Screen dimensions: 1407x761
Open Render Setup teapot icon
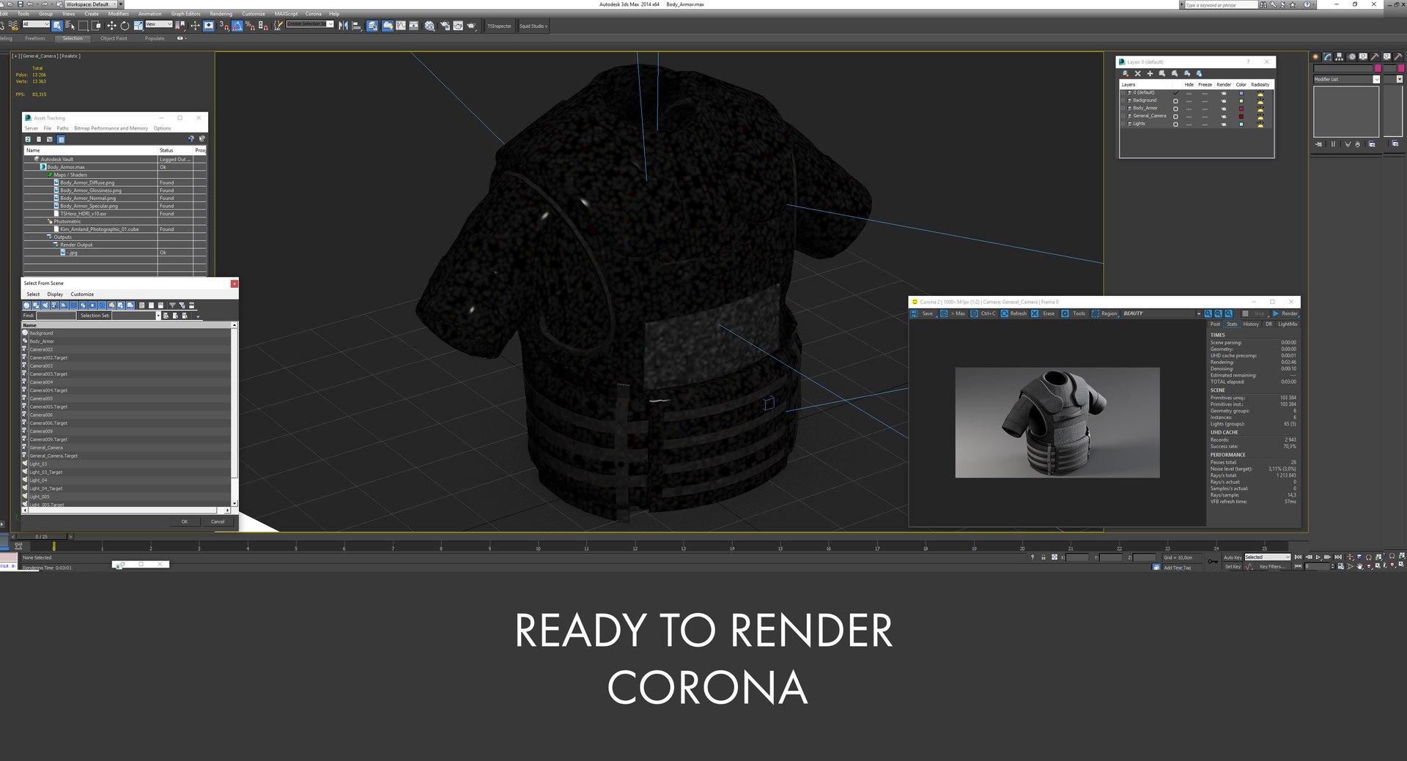tap(444, 26)
